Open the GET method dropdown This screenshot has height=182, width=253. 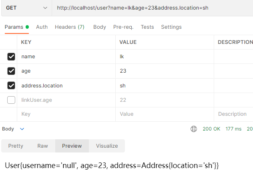tap(27, 8)
